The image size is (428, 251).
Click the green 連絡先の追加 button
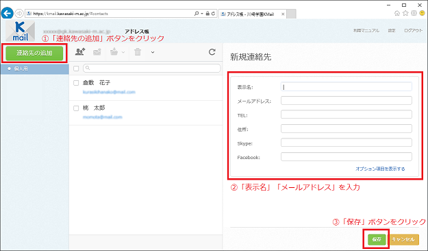(34, 53)
